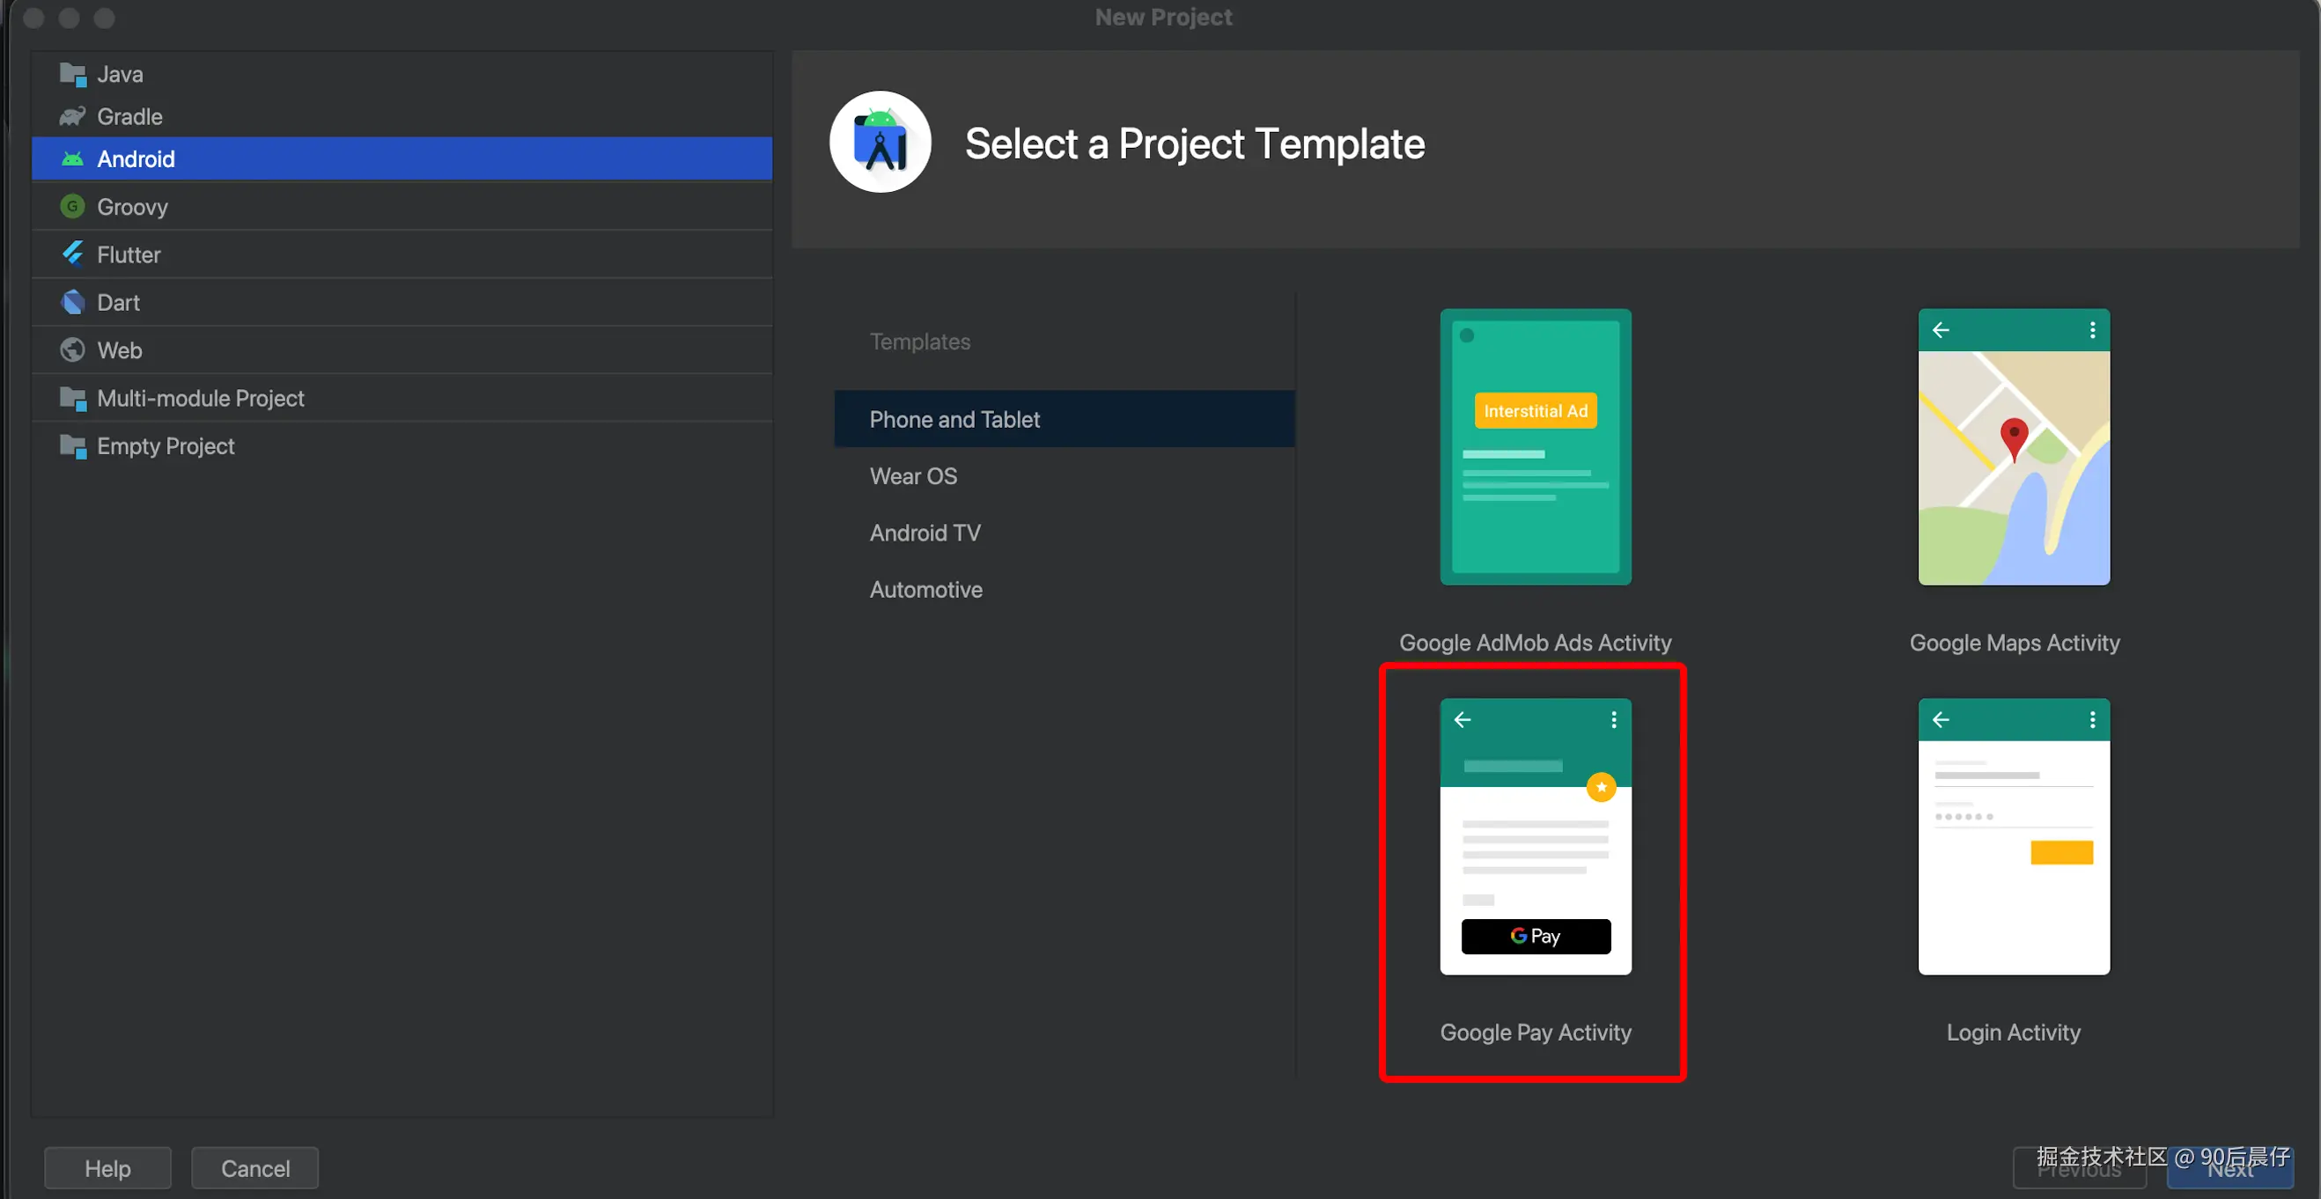
Task: Pick the Login Activity template
Action: [x=2013, y=836]
